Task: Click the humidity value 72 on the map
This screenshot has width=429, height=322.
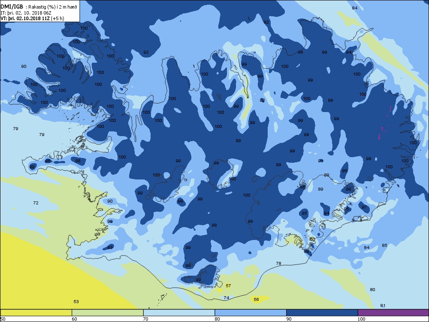Action: coord(36,203)
